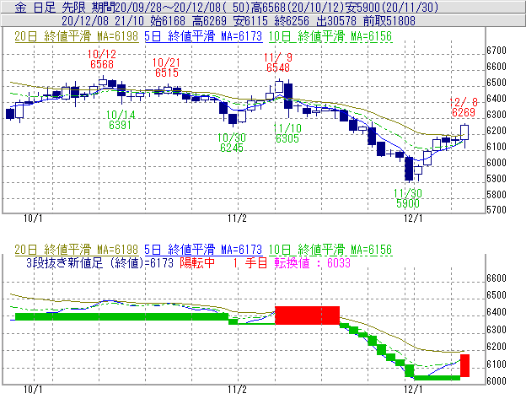
Task: Select the 11/10 6305 low label
Action: coord(287,133)
